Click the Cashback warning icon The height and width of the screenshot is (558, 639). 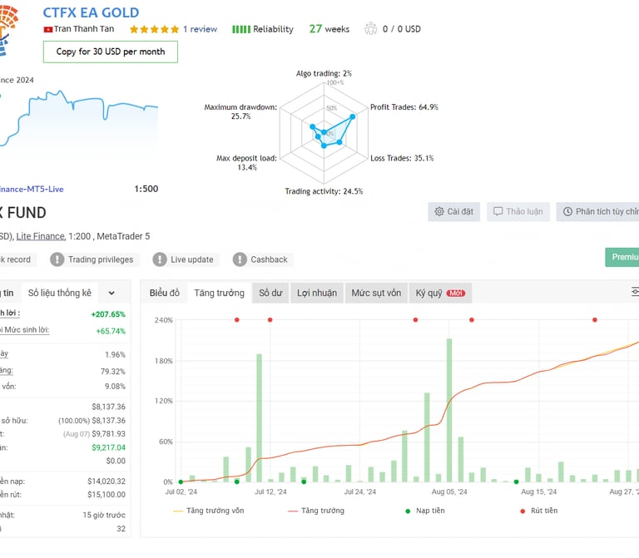pos(240,259)
